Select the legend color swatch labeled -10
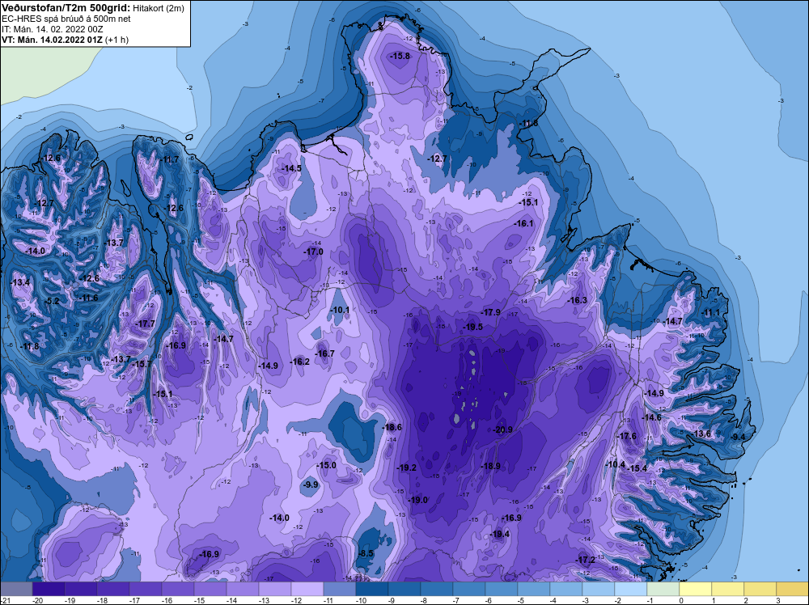 [x=371, y=589]
